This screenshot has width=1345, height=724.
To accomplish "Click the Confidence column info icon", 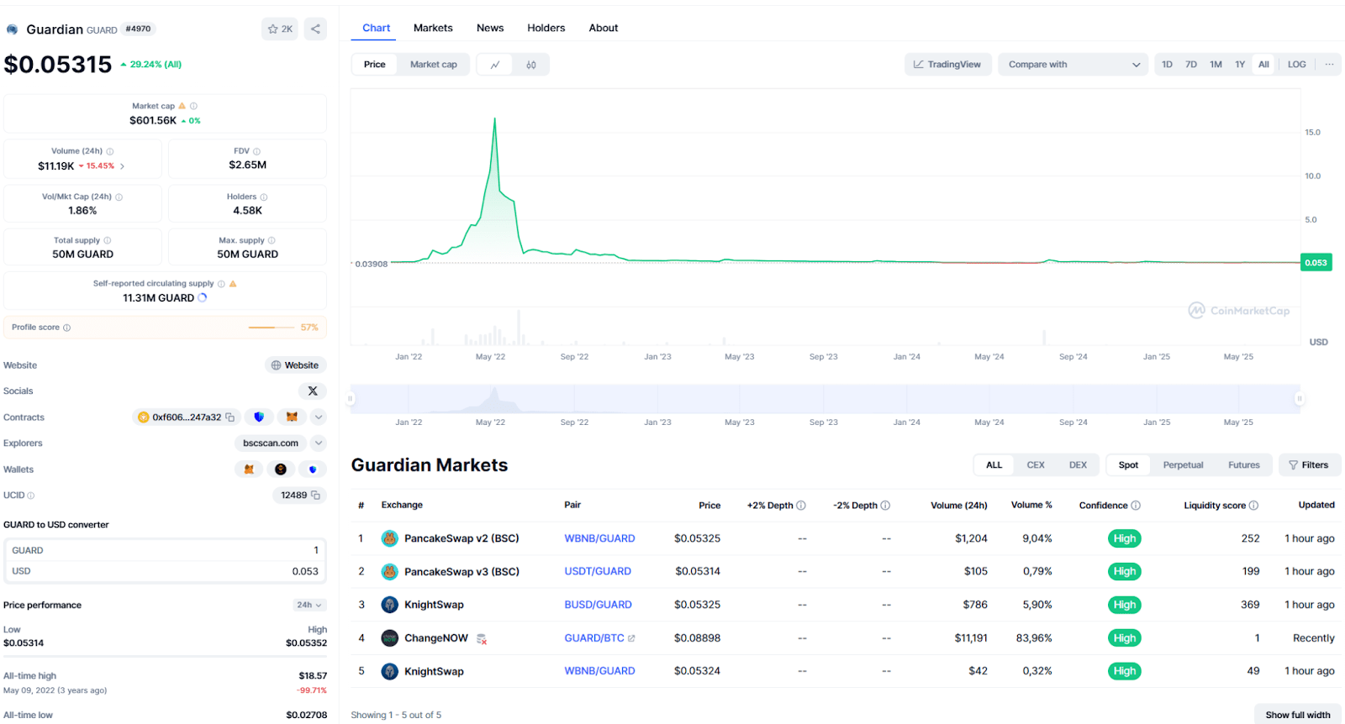I will pos(1136,506).
